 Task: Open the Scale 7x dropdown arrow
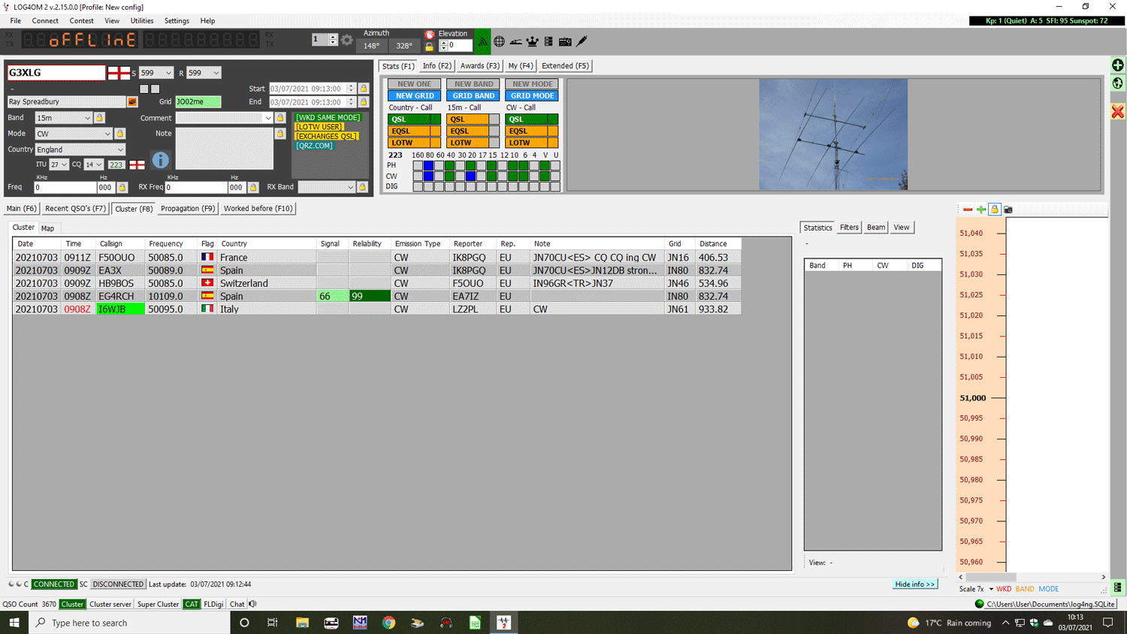pos(990,589)
